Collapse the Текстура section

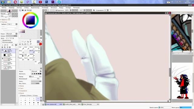[x=4, y=22]
